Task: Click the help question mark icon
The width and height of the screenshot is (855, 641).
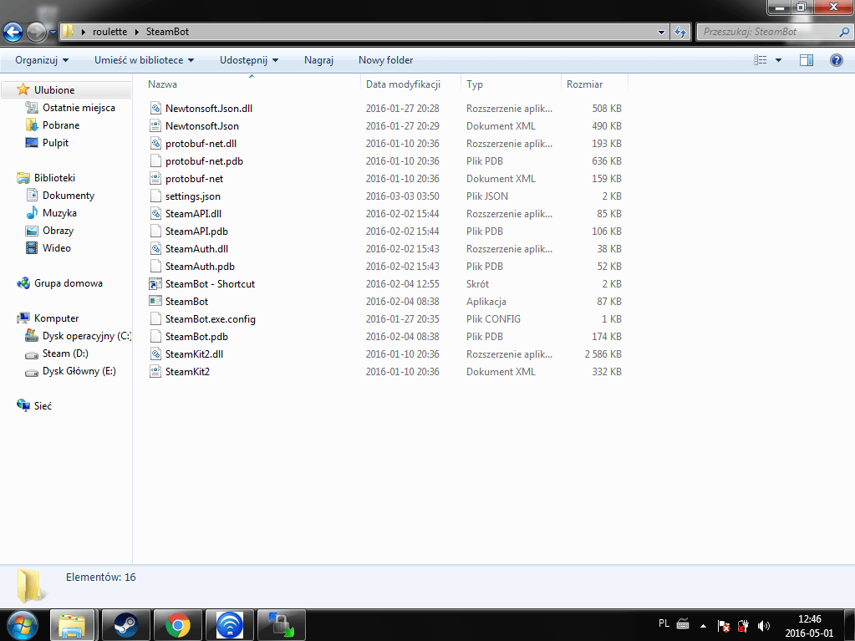Action: pyautogui.click(x=836, y=60)
